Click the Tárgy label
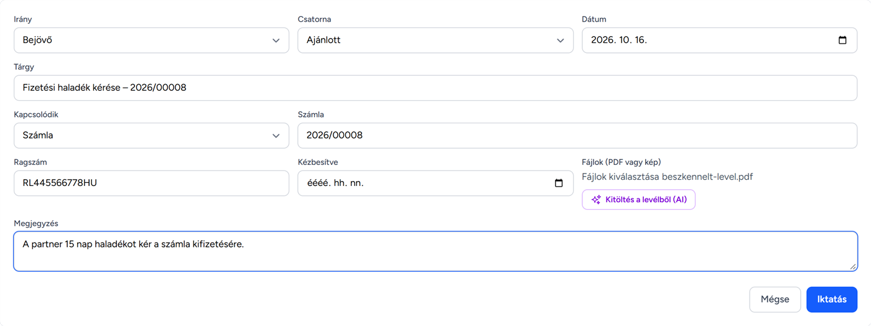The width and height of the screenshot is (871, 326). point(24,67)
